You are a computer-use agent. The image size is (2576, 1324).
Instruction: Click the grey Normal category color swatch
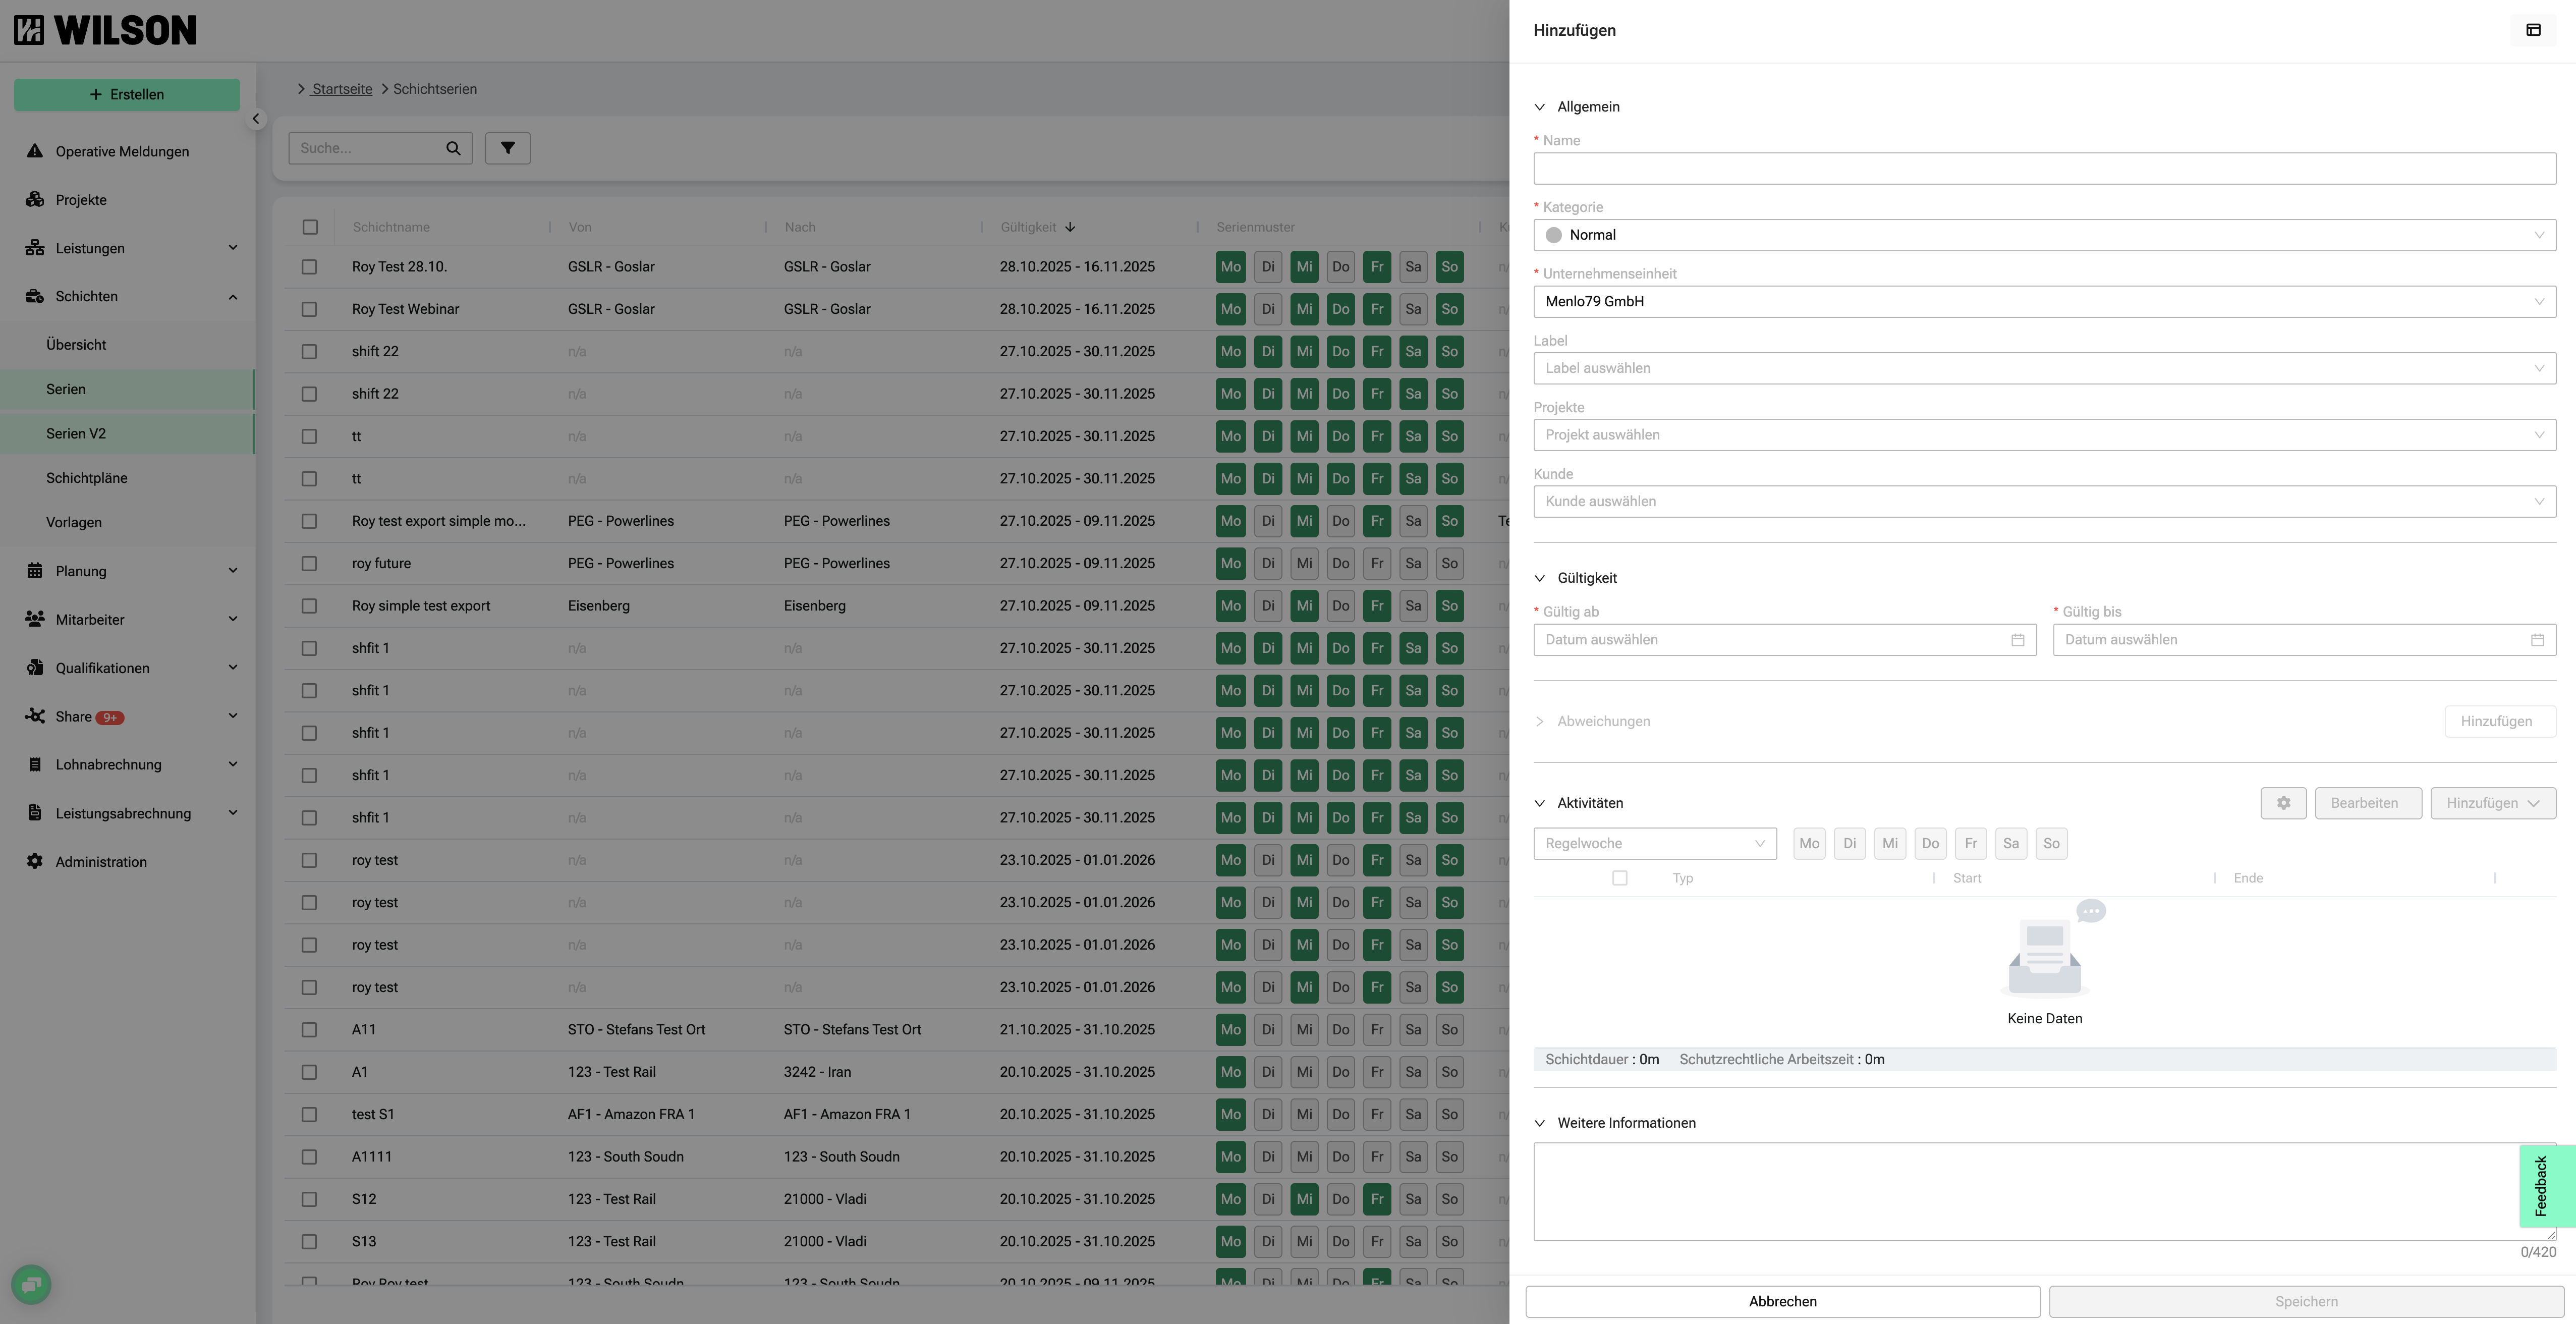pos(1553,235)
